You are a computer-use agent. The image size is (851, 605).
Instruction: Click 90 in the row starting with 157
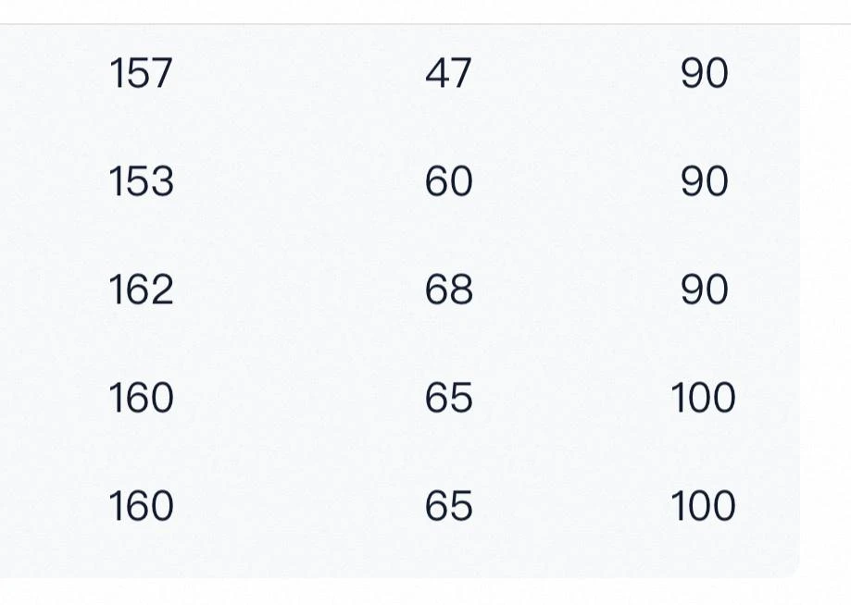(704, 73)
